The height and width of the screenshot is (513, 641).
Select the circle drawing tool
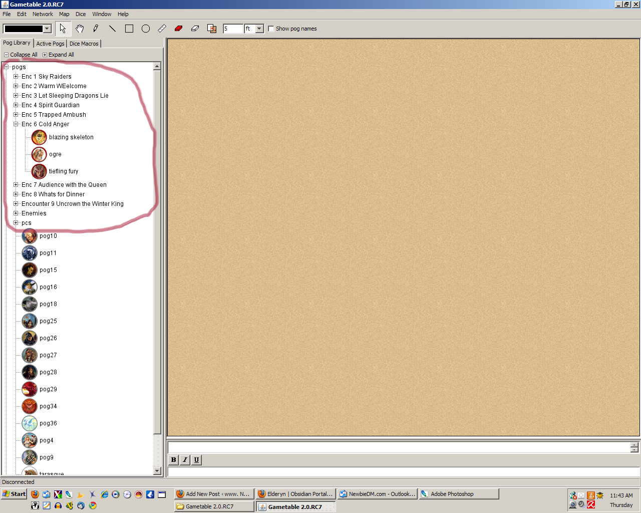pos(146,29)
